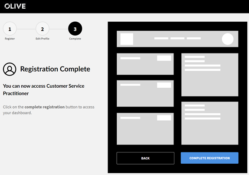Click the top-left card in dashboard preview

click(145, 64)
